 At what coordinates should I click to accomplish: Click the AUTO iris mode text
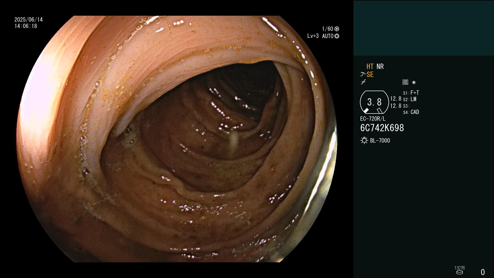click(x=328, y=36)
